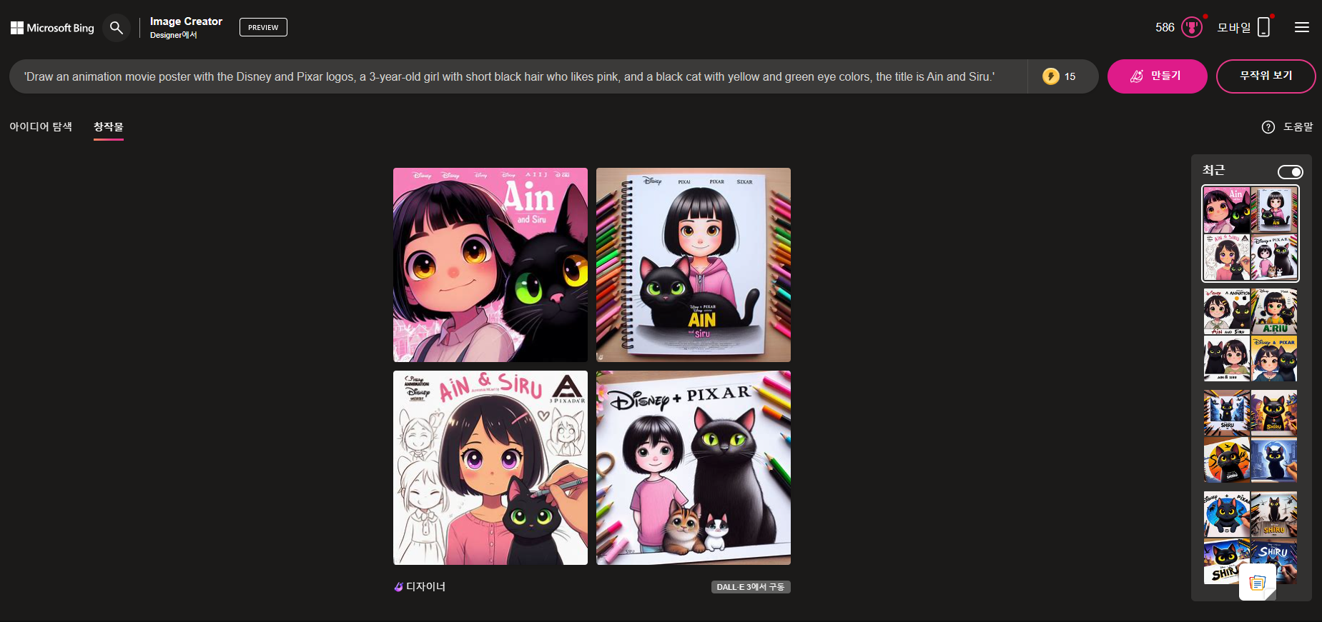
Task: Select the recent group with blue SHIRU cats
Action: point(1251,436)
